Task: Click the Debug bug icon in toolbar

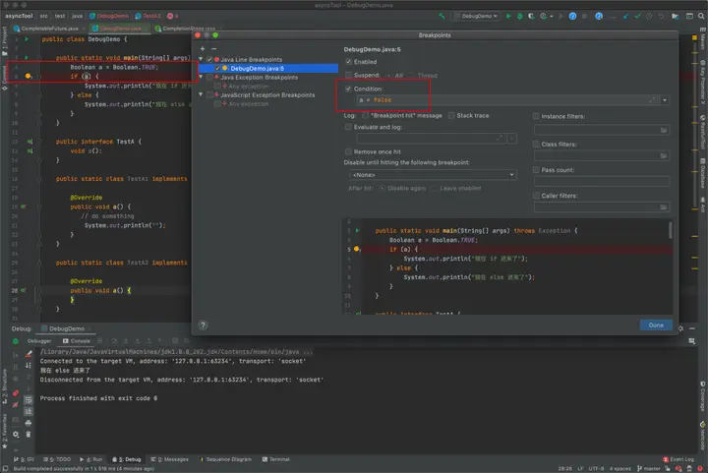Action: pos(520,16)
